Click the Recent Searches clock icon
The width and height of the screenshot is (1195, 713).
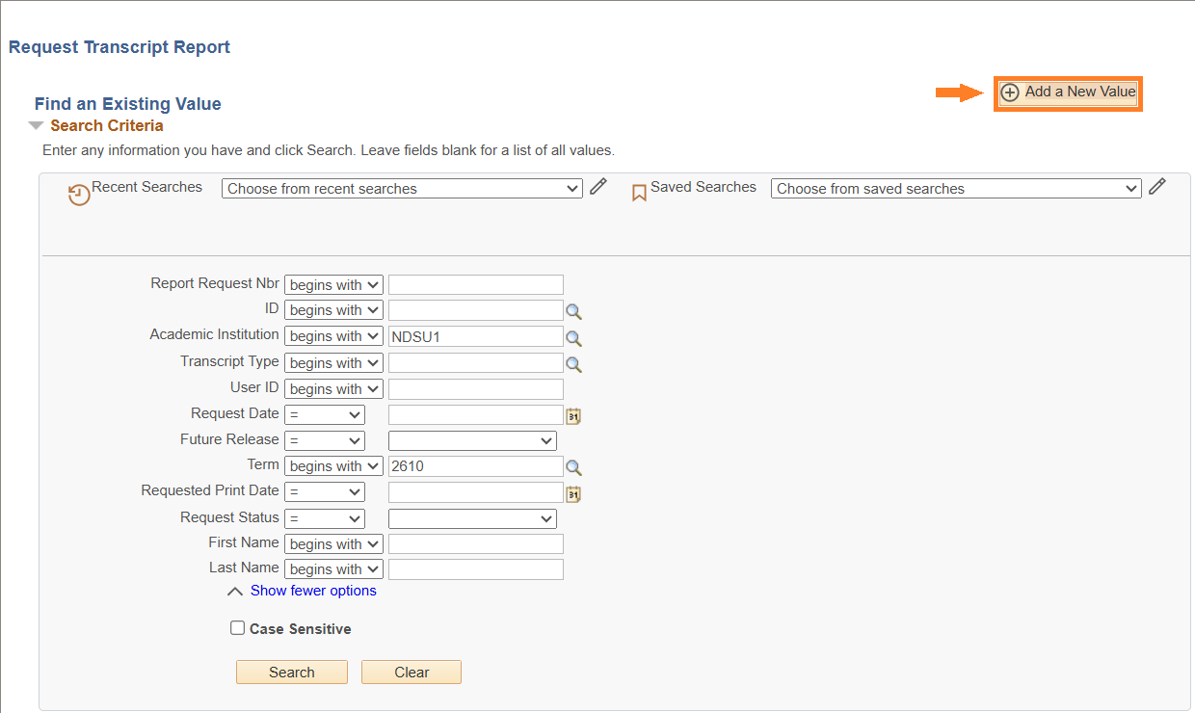[78, 194]
